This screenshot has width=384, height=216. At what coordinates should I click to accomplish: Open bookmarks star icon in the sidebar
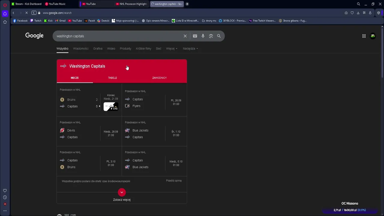coord(5,22)
